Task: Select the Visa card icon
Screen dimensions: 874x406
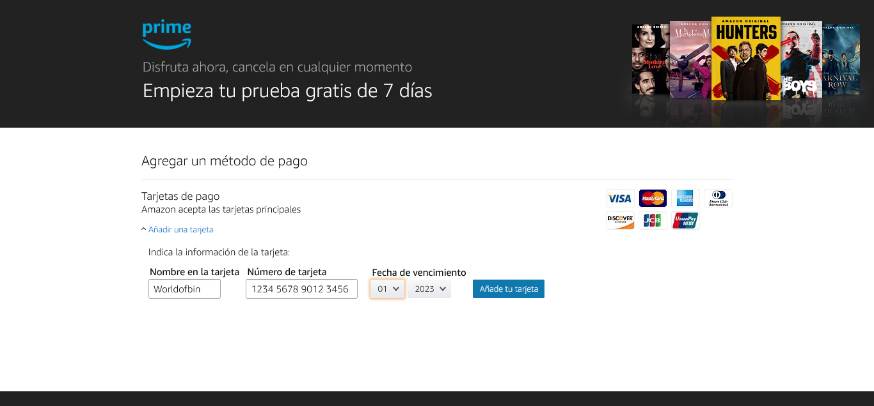Action: (619, 199)
